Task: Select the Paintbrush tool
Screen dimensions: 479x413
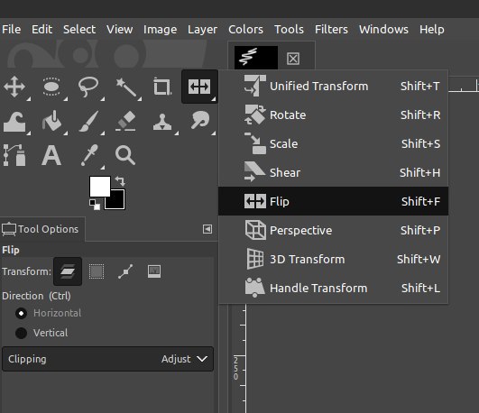Action: (88, 121)
